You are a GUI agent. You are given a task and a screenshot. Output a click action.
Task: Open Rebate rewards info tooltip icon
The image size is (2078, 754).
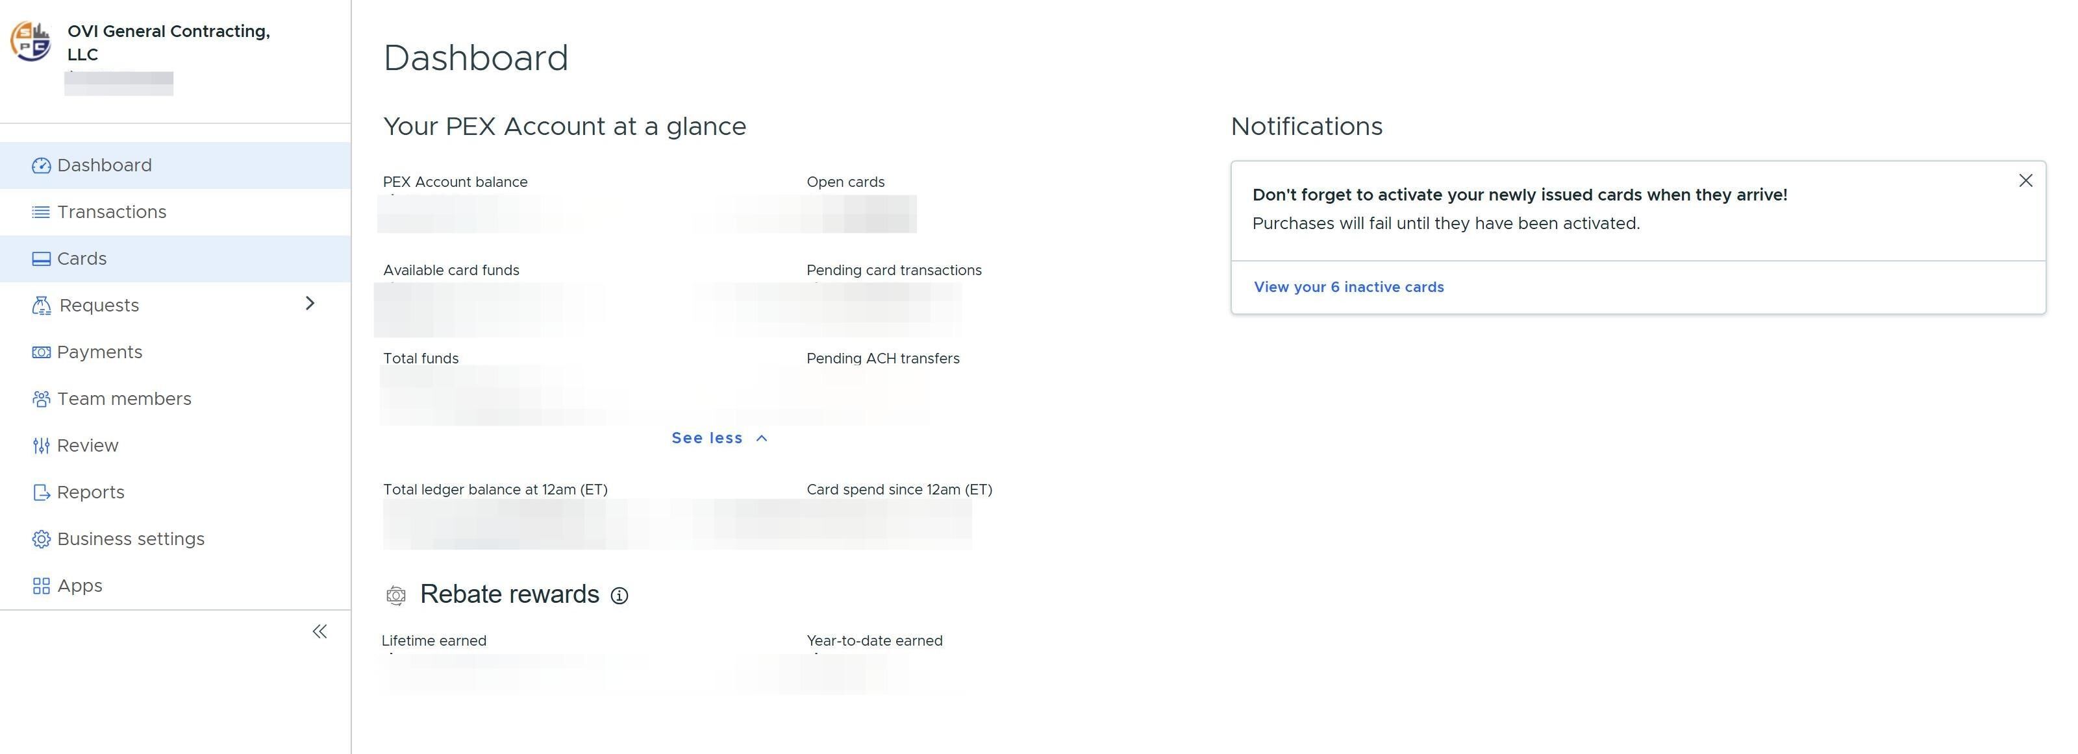620,596
